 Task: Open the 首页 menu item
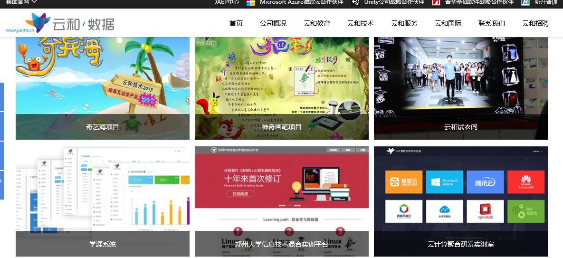[236, 23]
